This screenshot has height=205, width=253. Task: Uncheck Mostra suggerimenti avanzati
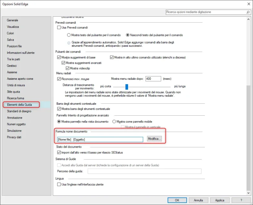pos(63,63)
